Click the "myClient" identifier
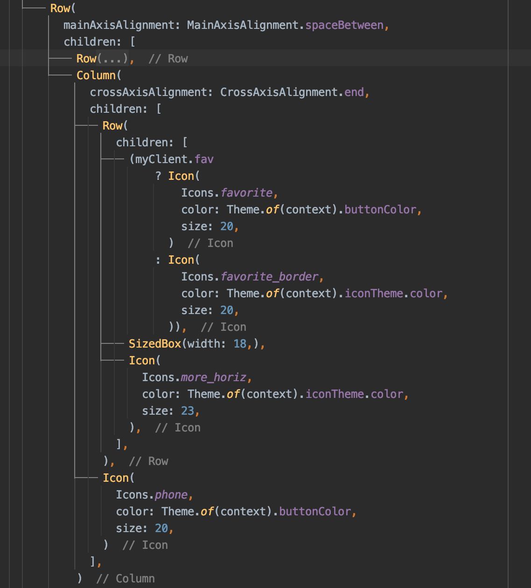The height and width of the screenshot is (588, 531). click(161, 159)
